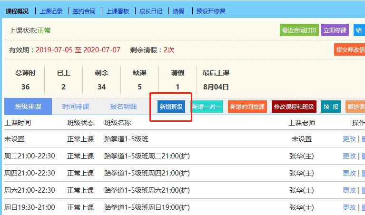Screen dimensions: 365x215
Task: Click the 新增一对一 button
Action: coord(207,107)
